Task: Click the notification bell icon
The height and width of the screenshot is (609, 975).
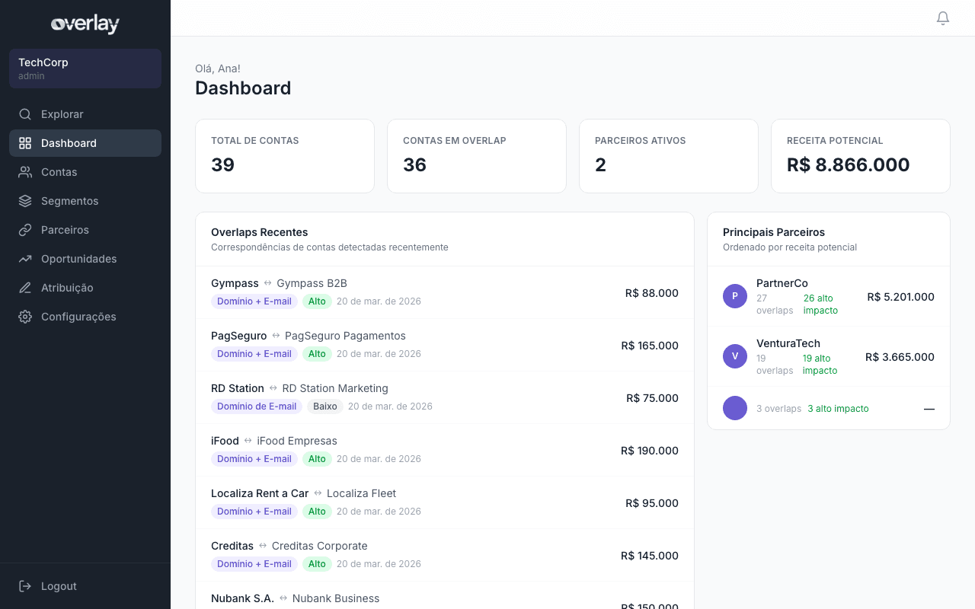Action: 942,18
